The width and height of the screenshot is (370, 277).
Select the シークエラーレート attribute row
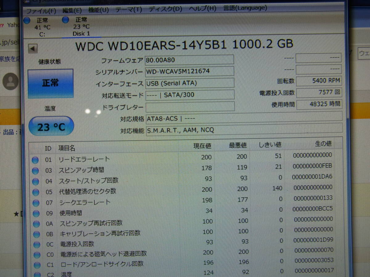(x=183, y=200)
